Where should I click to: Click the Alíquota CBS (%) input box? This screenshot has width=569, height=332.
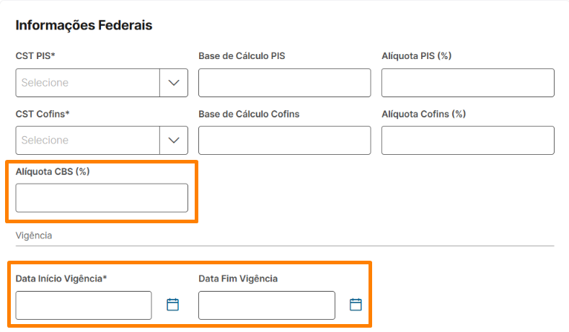coord(102,198)
